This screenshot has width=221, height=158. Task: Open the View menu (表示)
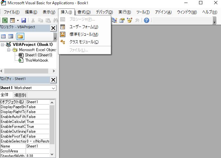coord(49,12)
